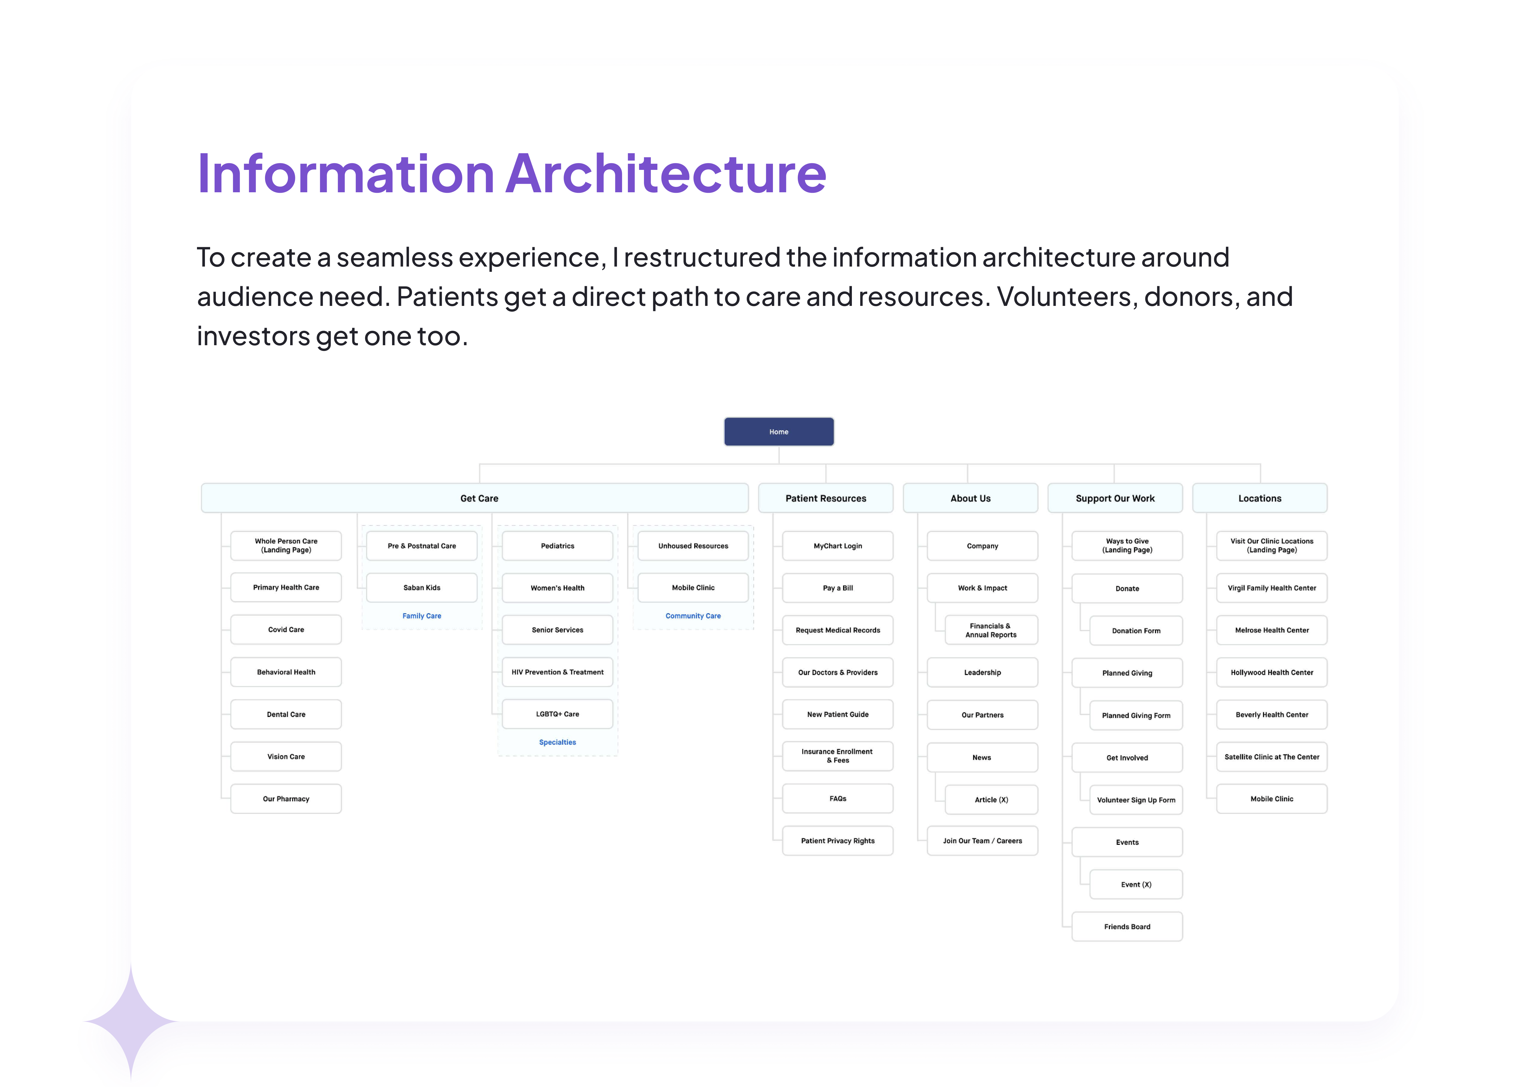Click the Our Pharmacy node
Viewport: 1530px width, 1087px height.
(x=286, y=799)
